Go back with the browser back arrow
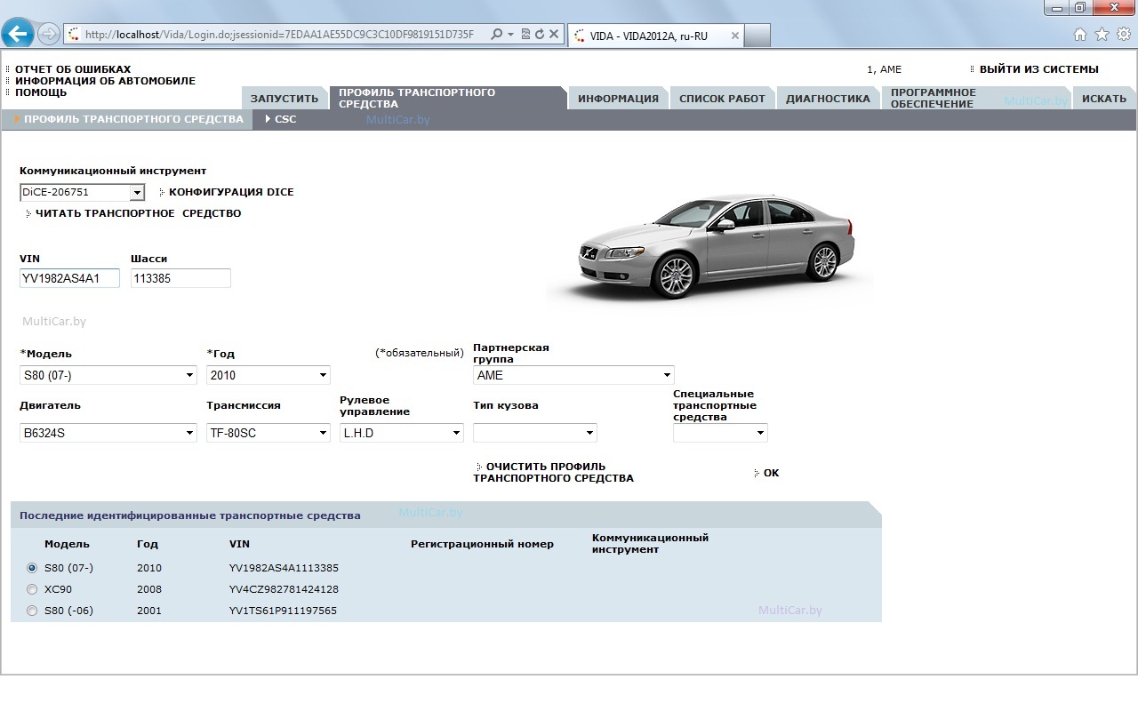Image resolution: width=1138 pixels, height=711 pixels. coord(18,35)
